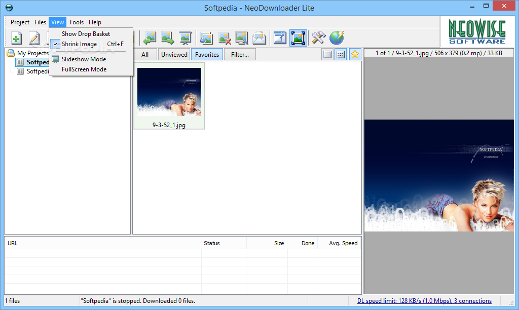Minimize the NeoDownloader window

[472, 6]
